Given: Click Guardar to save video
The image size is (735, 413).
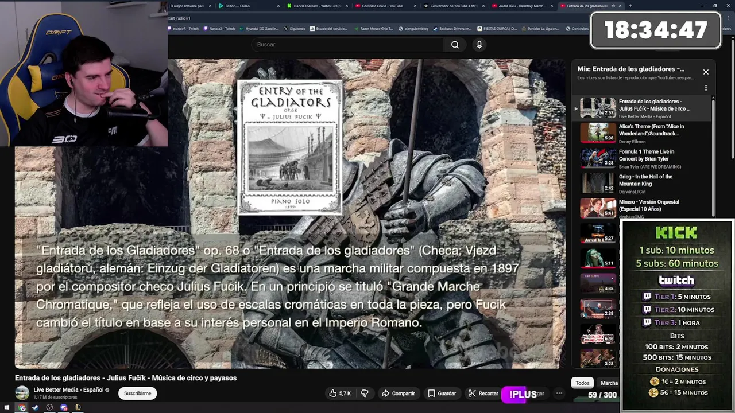Looking at the screenshot, I should pyautogui.click(x=442, y=393).
